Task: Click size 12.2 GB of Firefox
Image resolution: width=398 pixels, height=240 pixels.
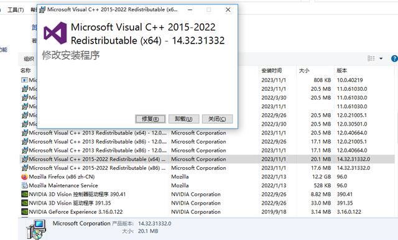Action: click(322, 177)
